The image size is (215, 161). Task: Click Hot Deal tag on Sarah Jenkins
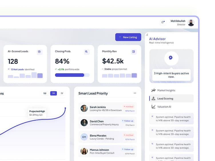click(x=129, y=106)
